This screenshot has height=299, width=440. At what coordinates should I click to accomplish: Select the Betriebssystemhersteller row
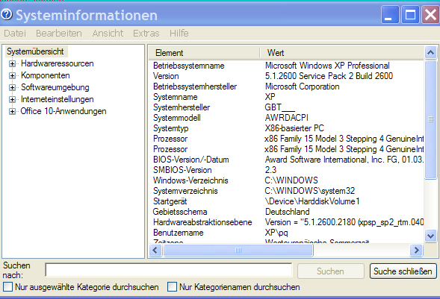(286, 86)
